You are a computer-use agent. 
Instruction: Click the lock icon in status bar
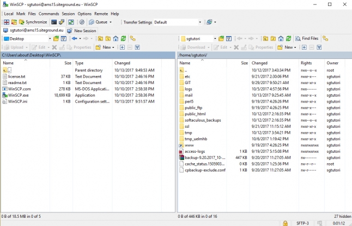285,223
